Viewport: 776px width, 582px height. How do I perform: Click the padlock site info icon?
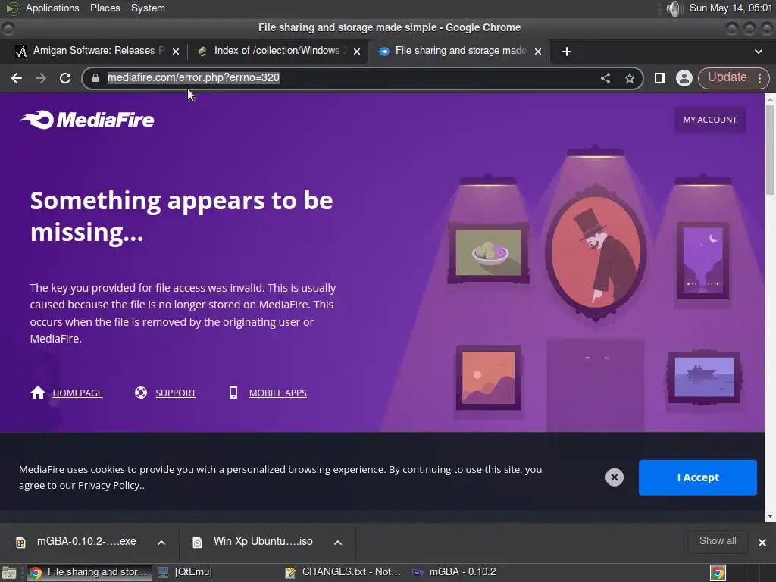(95, 78)
